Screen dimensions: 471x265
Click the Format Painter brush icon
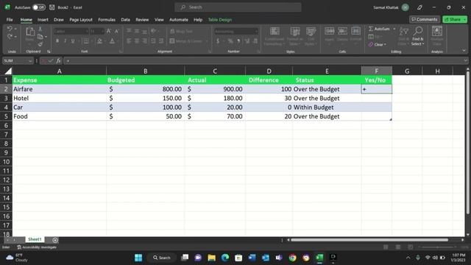click(40, 44)
